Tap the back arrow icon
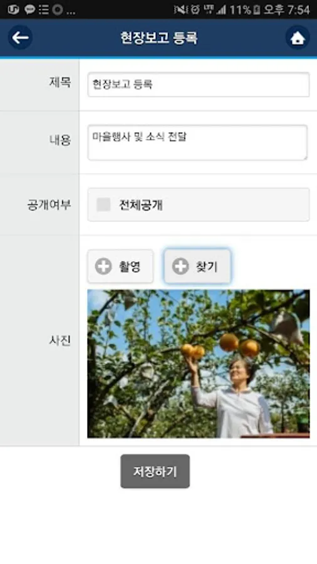Image resolution: width=317 pixels, height=564 pixels. point(20,38)
